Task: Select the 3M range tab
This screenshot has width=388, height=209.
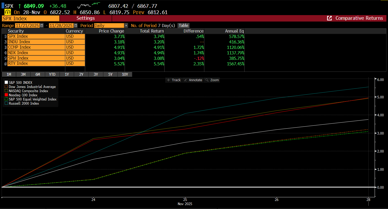Action: pos(23,74)
